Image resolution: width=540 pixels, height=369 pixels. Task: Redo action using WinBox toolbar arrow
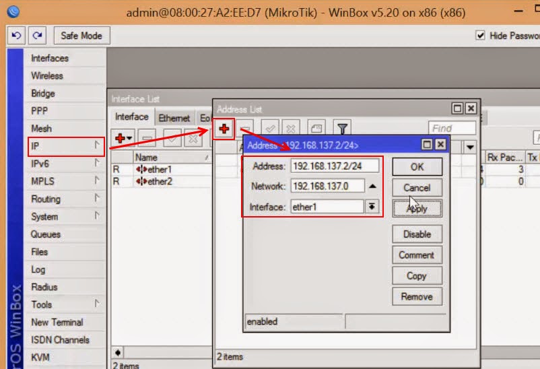coord(37,36)
